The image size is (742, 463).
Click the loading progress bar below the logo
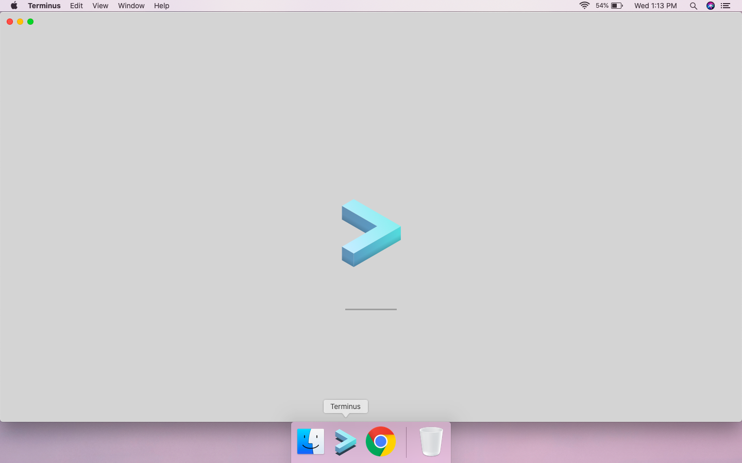pyautogui.click(x=370, y=310)
